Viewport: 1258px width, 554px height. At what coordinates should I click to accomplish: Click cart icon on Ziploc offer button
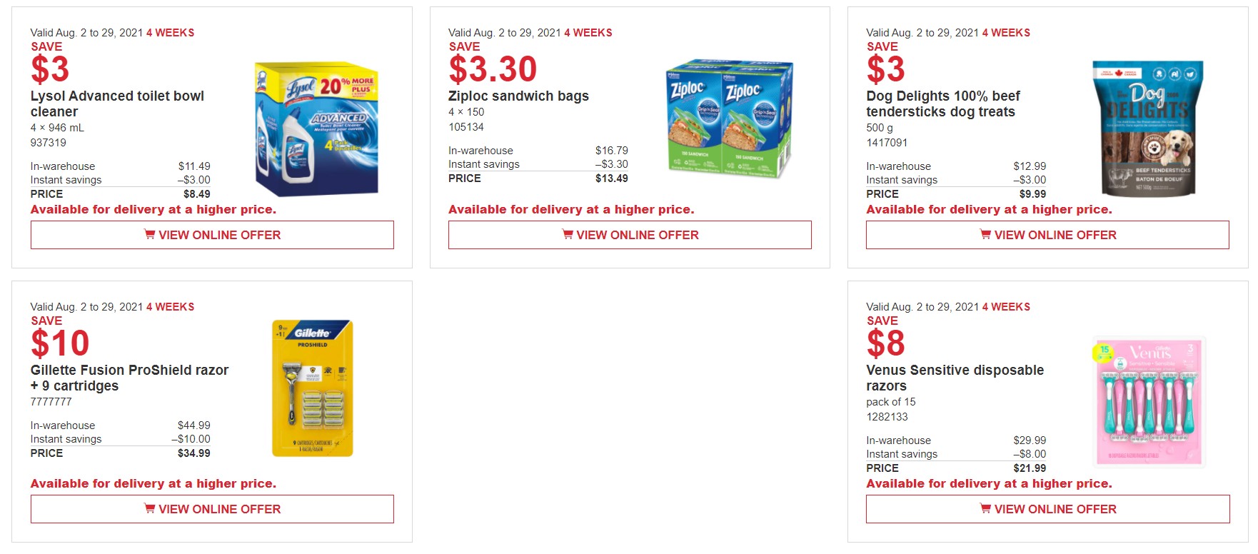tap(568, 234)
